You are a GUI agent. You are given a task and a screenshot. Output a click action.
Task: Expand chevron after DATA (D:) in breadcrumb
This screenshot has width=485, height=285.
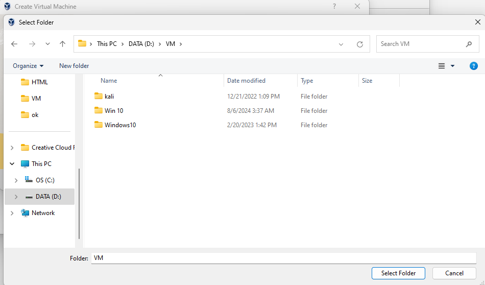pos(160,44)
